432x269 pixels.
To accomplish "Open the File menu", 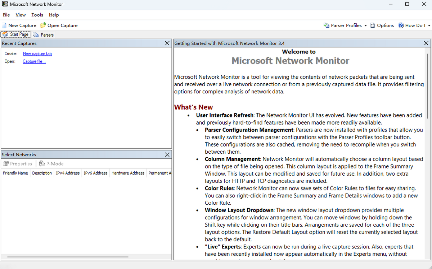I will click(6, 15).
